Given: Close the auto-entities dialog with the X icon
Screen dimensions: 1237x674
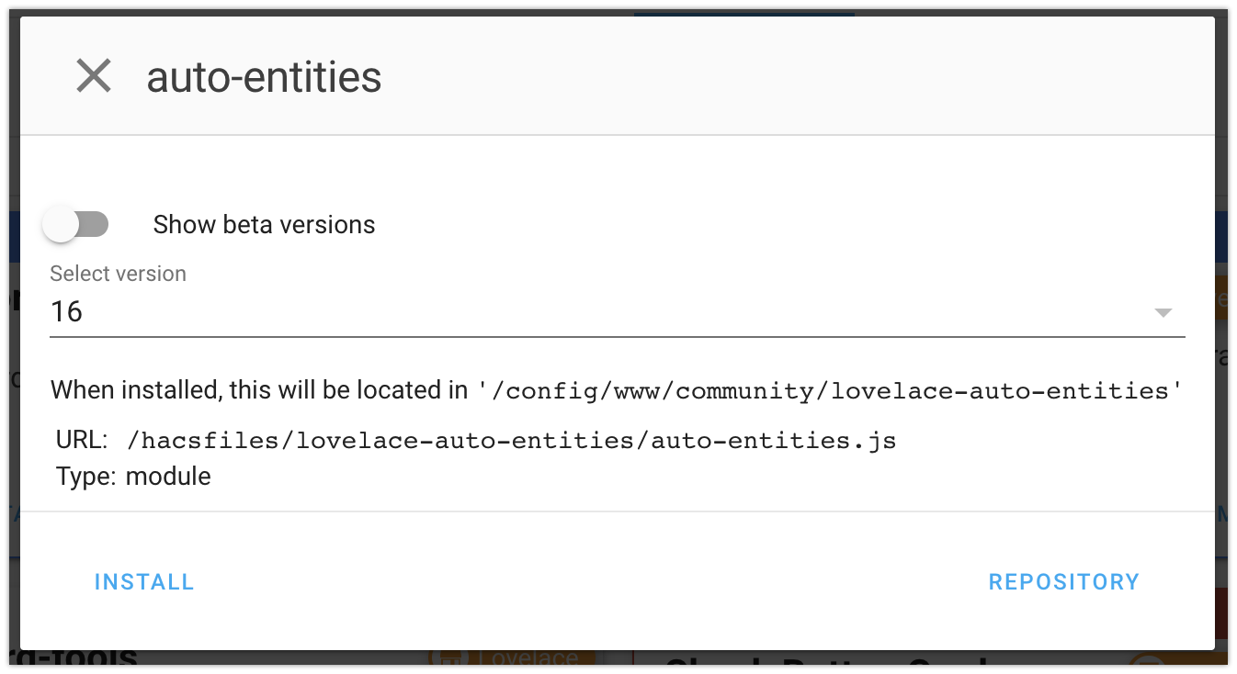Looking at the screenshot, I should coord(92,77).
